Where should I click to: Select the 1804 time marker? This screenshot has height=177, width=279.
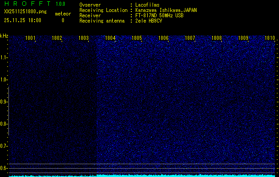tap(110, 38)
